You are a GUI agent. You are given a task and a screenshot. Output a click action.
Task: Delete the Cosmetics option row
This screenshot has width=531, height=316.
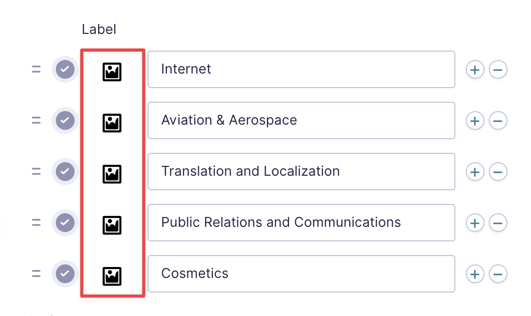coord(498,274)
